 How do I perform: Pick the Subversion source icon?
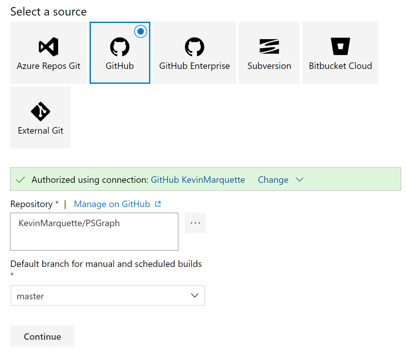pyautogui.click(x=269, y=46)
